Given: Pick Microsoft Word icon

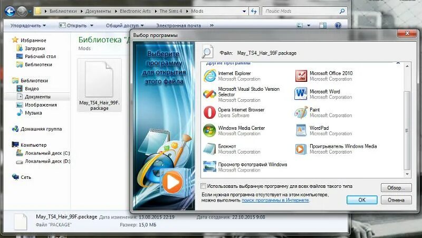Looking at the screenshot, I should (301, 94).
